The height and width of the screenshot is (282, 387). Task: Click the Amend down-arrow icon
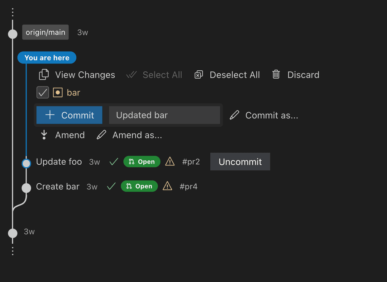pyautogui.click(x=44, y=135)
